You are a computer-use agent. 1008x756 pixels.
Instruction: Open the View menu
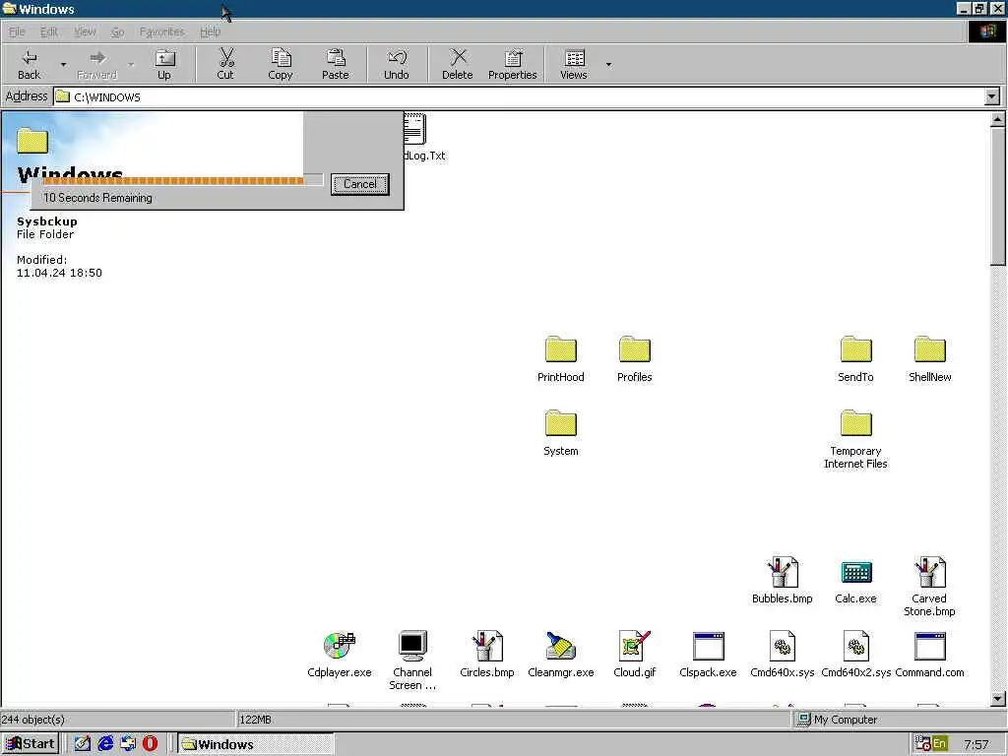click(x=85, y=31)
